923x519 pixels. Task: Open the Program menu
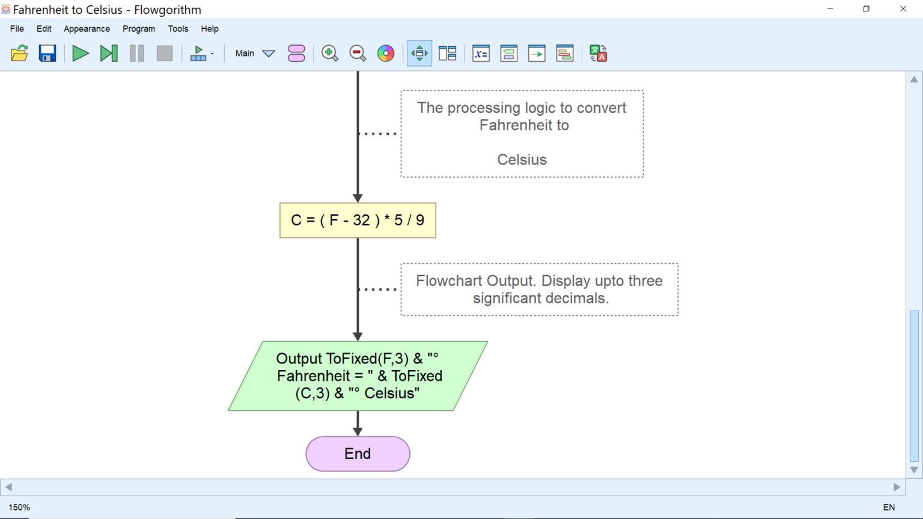139,28
